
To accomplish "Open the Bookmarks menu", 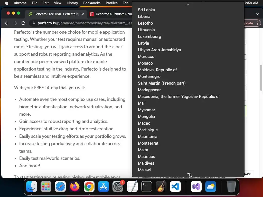I will [x=92, y=3].
